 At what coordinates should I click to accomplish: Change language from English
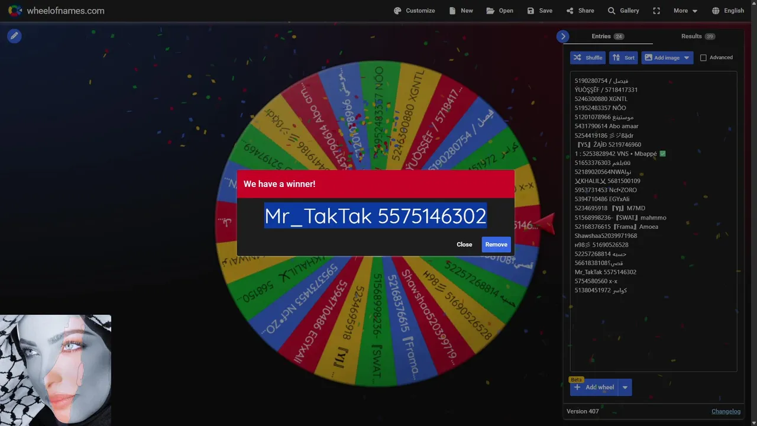coord(728,11)
